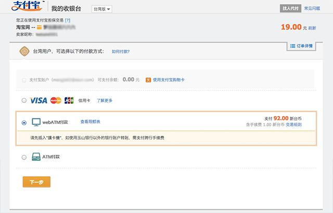Open the 交易细则 transaction rules link
Image resolution: width=333 pixels, height=213 pixels.
[x=293, y=125]
